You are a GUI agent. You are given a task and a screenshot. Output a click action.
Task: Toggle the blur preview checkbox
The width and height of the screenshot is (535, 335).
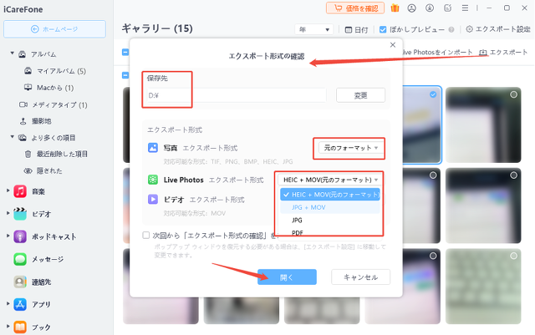(383, 30)
